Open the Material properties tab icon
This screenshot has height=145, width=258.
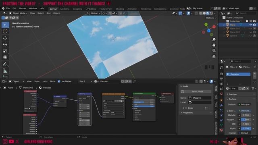[221, 130]
